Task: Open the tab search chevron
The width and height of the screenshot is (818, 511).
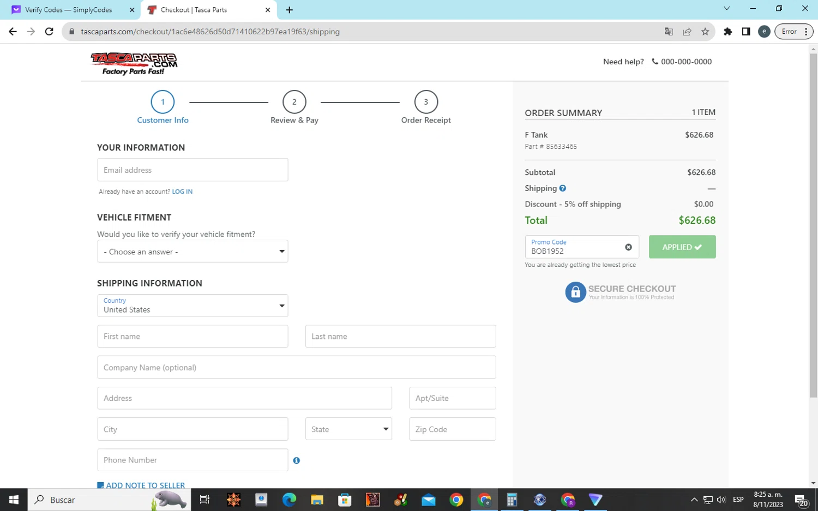Action: 726,9
